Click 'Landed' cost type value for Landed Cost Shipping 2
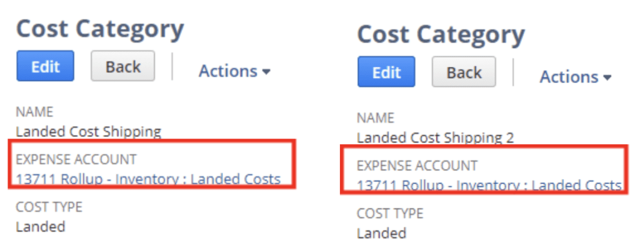640x251 pixels. 381,233
